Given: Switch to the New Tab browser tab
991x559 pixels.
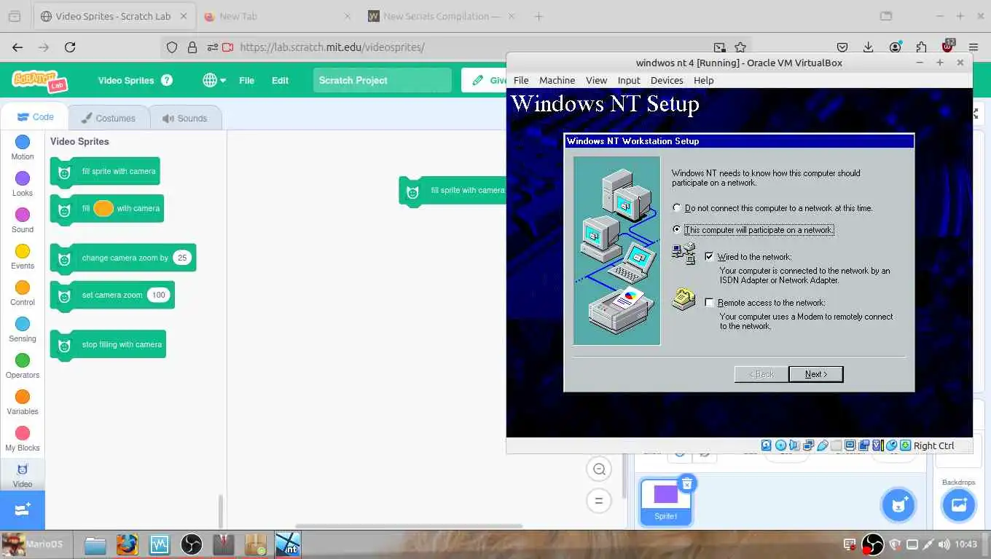Looking at the screenshot, I should coord(275,16).
